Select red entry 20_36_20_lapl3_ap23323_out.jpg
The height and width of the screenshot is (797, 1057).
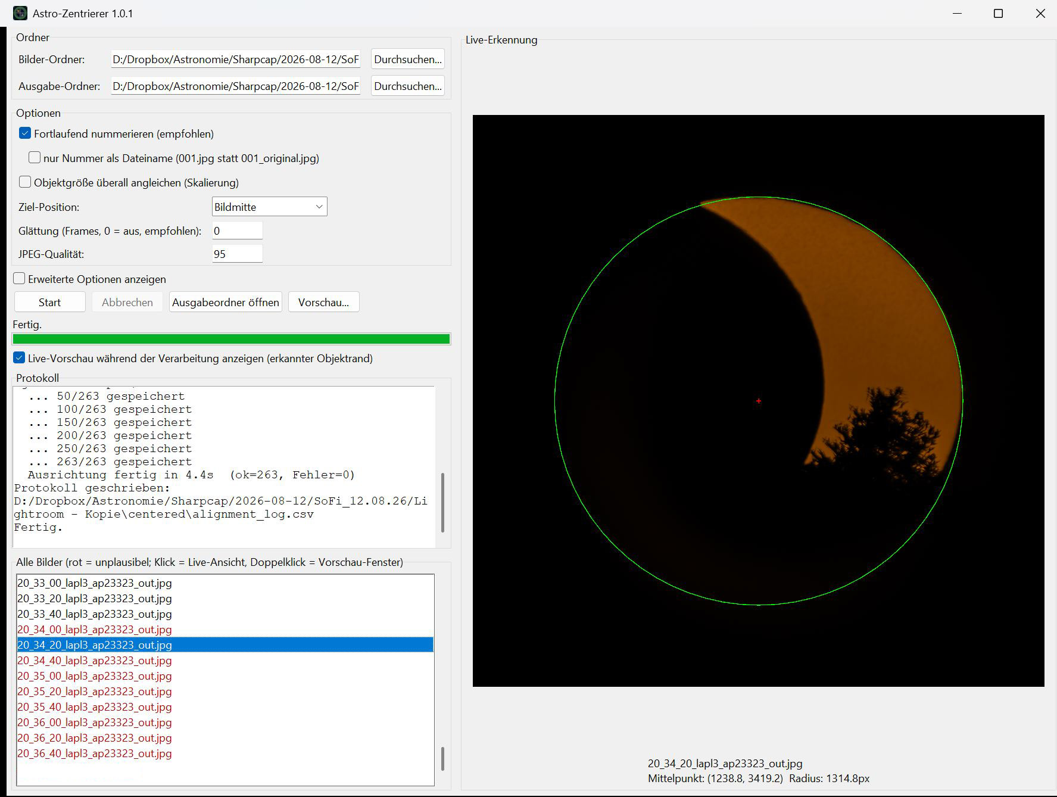click(225, 737)
